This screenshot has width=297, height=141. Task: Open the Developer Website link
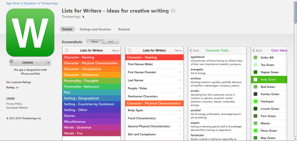(17, 108)
